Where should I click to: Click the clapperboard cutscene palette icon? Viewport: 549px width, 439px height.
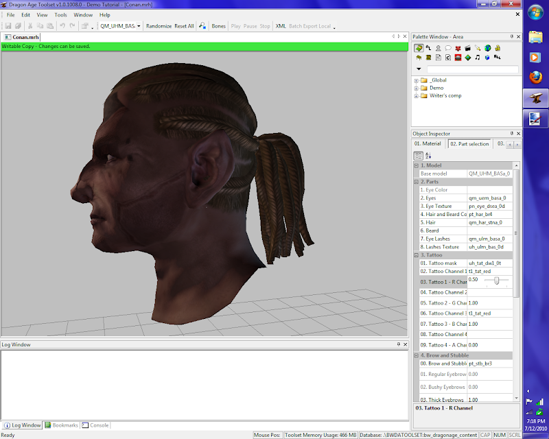click(467, 48)
